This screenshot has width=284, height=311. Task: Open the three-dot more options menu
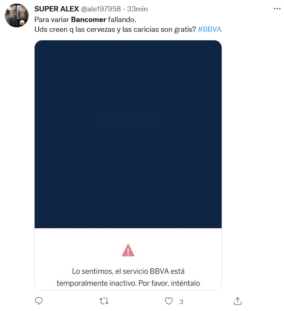(277, 9)
